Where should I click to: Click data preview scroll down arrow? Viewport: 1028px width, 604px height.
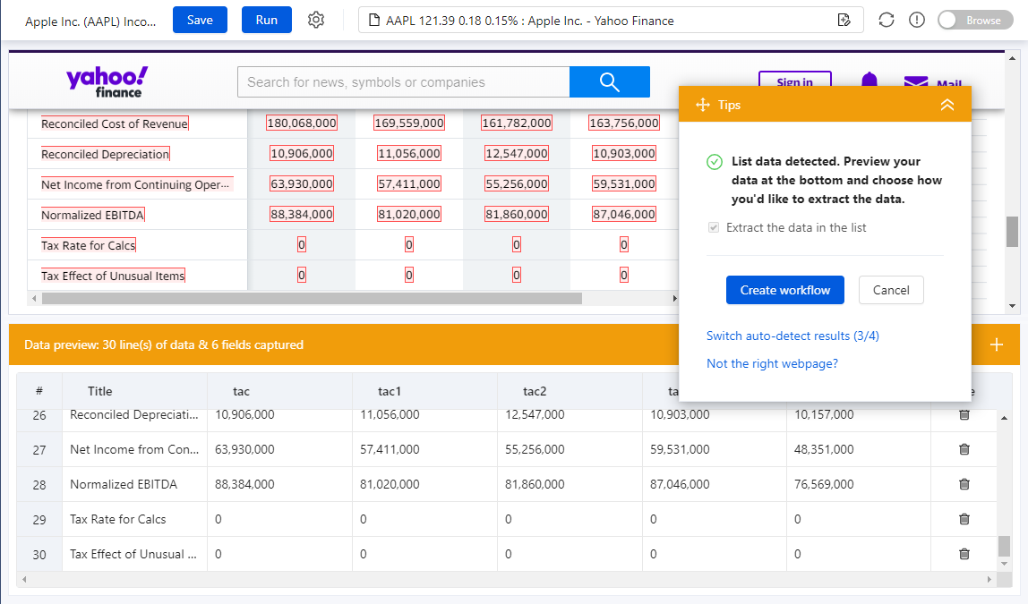pyautogui.click(x=1004, y=564)
